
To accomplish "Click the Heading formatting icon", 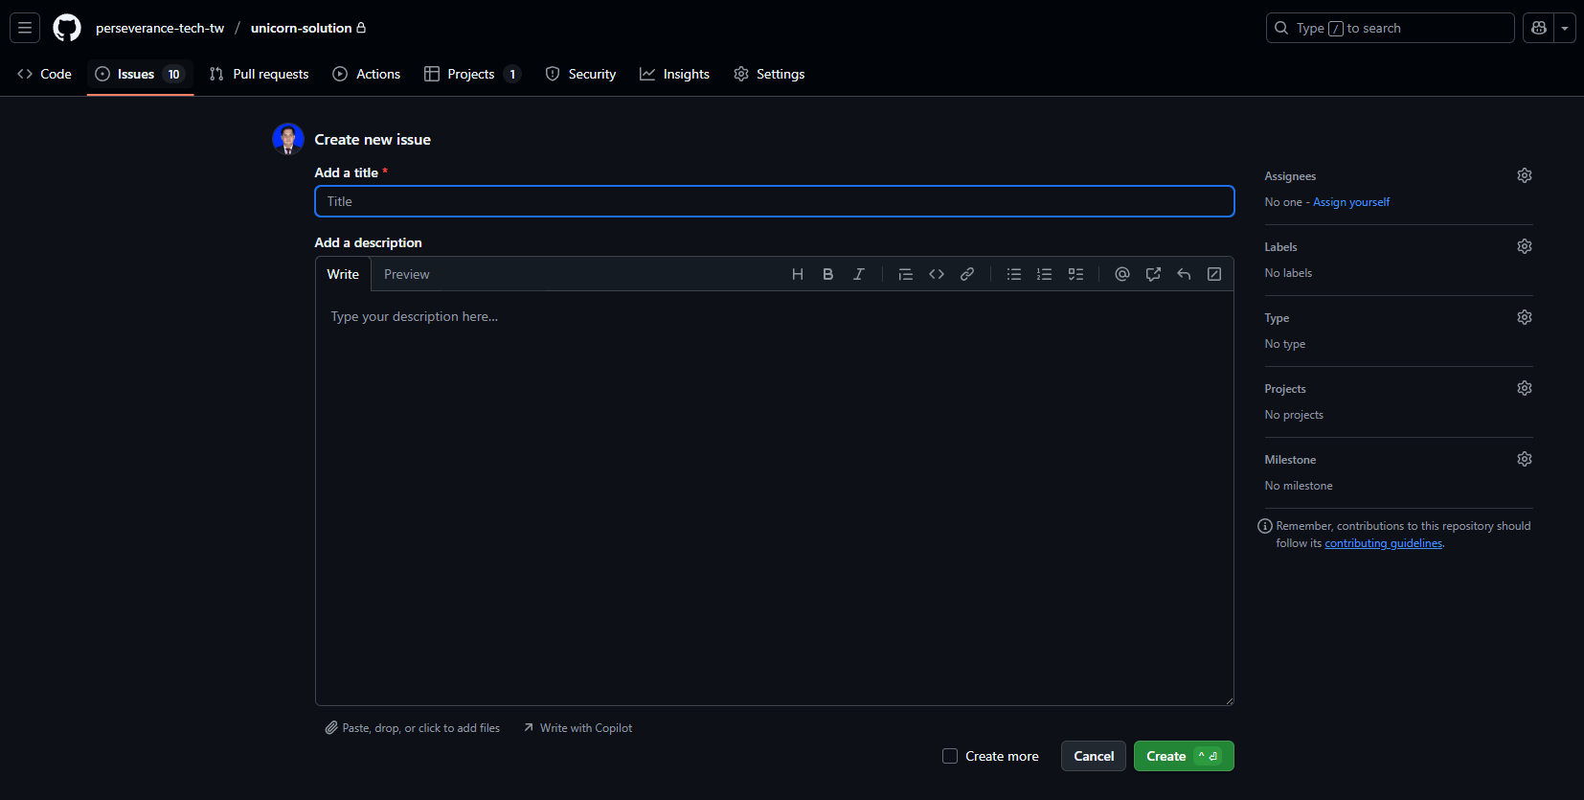I will (x=797, y=274).
